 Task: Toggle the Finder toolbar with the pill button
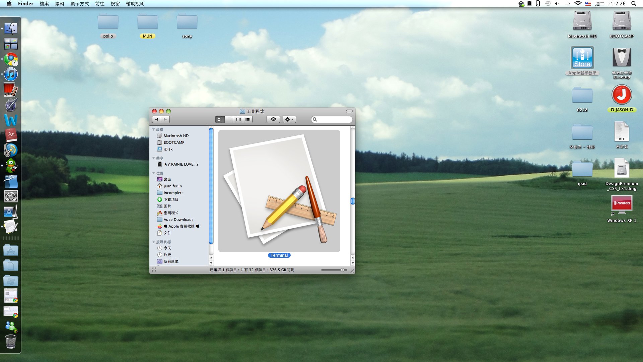[x=349, y=111]
